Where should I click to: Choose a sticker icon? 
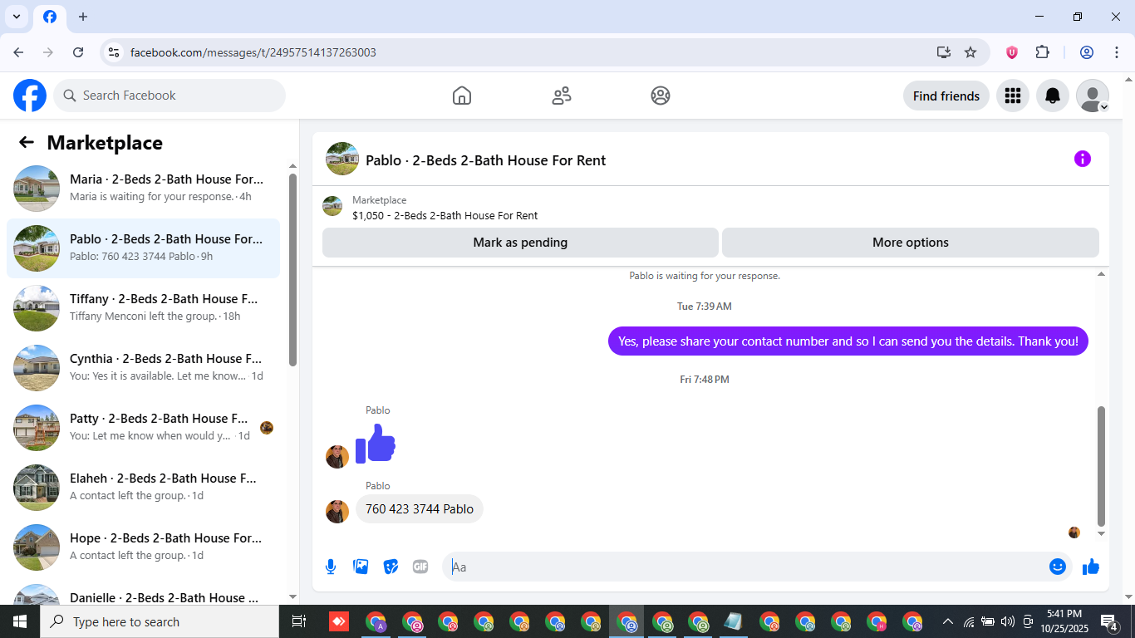coord(391,567)
